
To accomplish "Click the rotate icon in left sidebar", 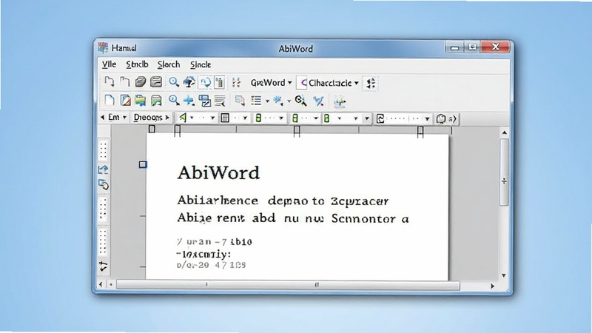I will (x=103, y=184).
